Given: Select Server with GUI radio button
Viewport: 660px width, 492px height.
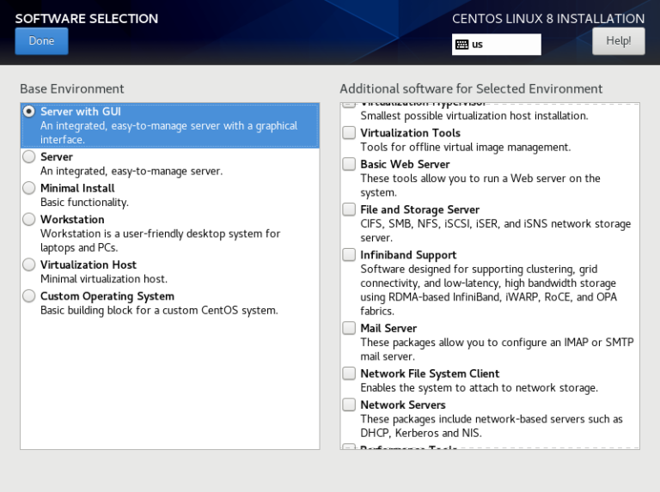Looking at the screenshot, I should coord(29,112).
